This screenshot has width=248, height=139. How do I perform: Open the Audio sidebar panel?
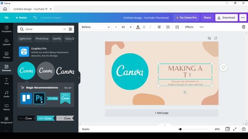[7, 94]
